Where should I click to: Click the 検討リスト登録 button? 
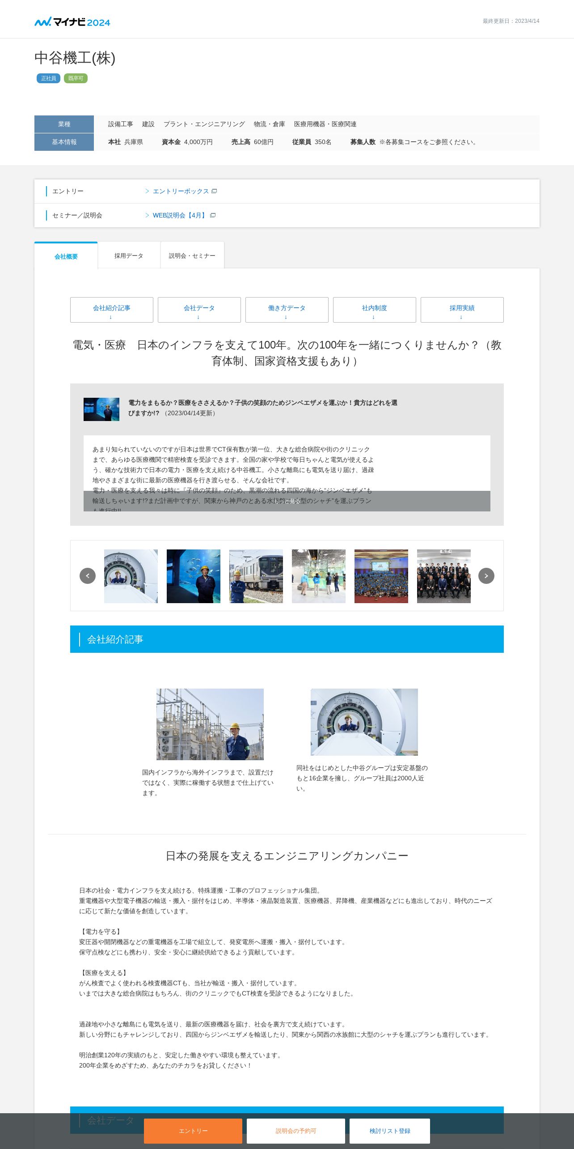click(x=390, y=1131)
